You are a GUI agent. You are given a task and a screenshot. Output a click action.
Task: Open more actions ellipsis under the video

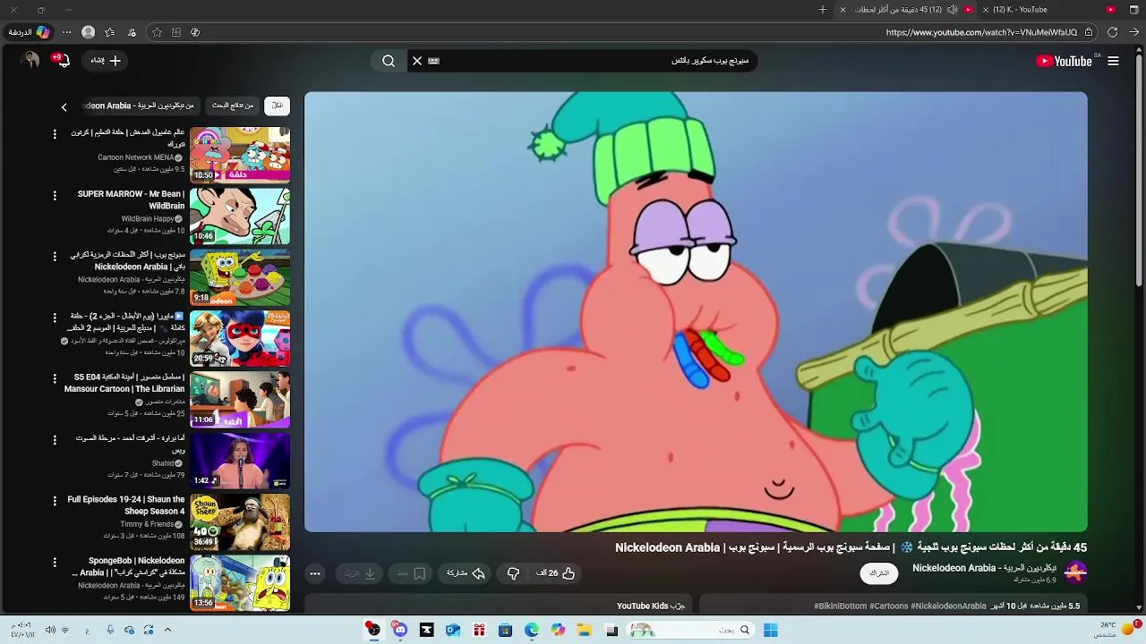pyautogui.click(x=315, y=573)
